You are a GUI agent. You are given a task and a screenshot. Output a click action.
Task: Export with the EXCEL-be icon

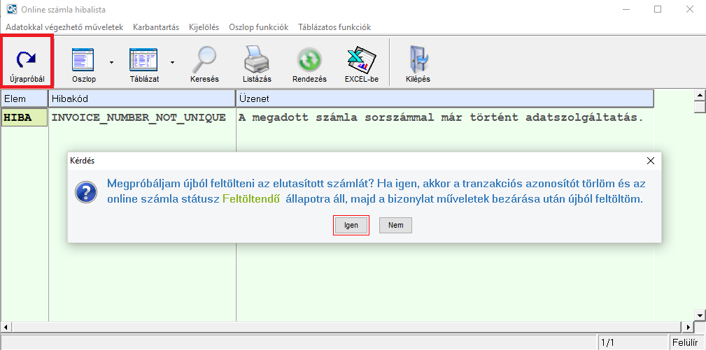click(x=361, y=60)
